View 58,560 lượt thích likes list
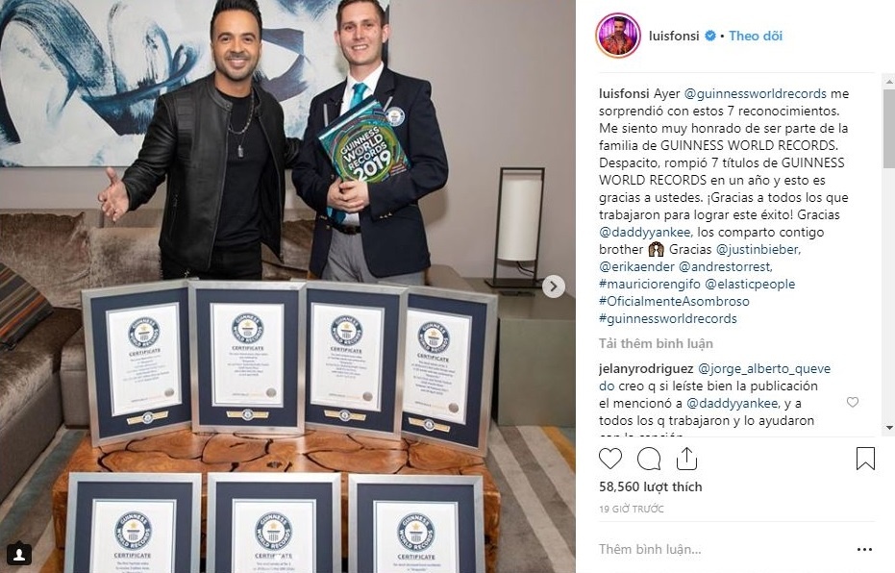Screen dimensions: 895x573 (651, 486)
